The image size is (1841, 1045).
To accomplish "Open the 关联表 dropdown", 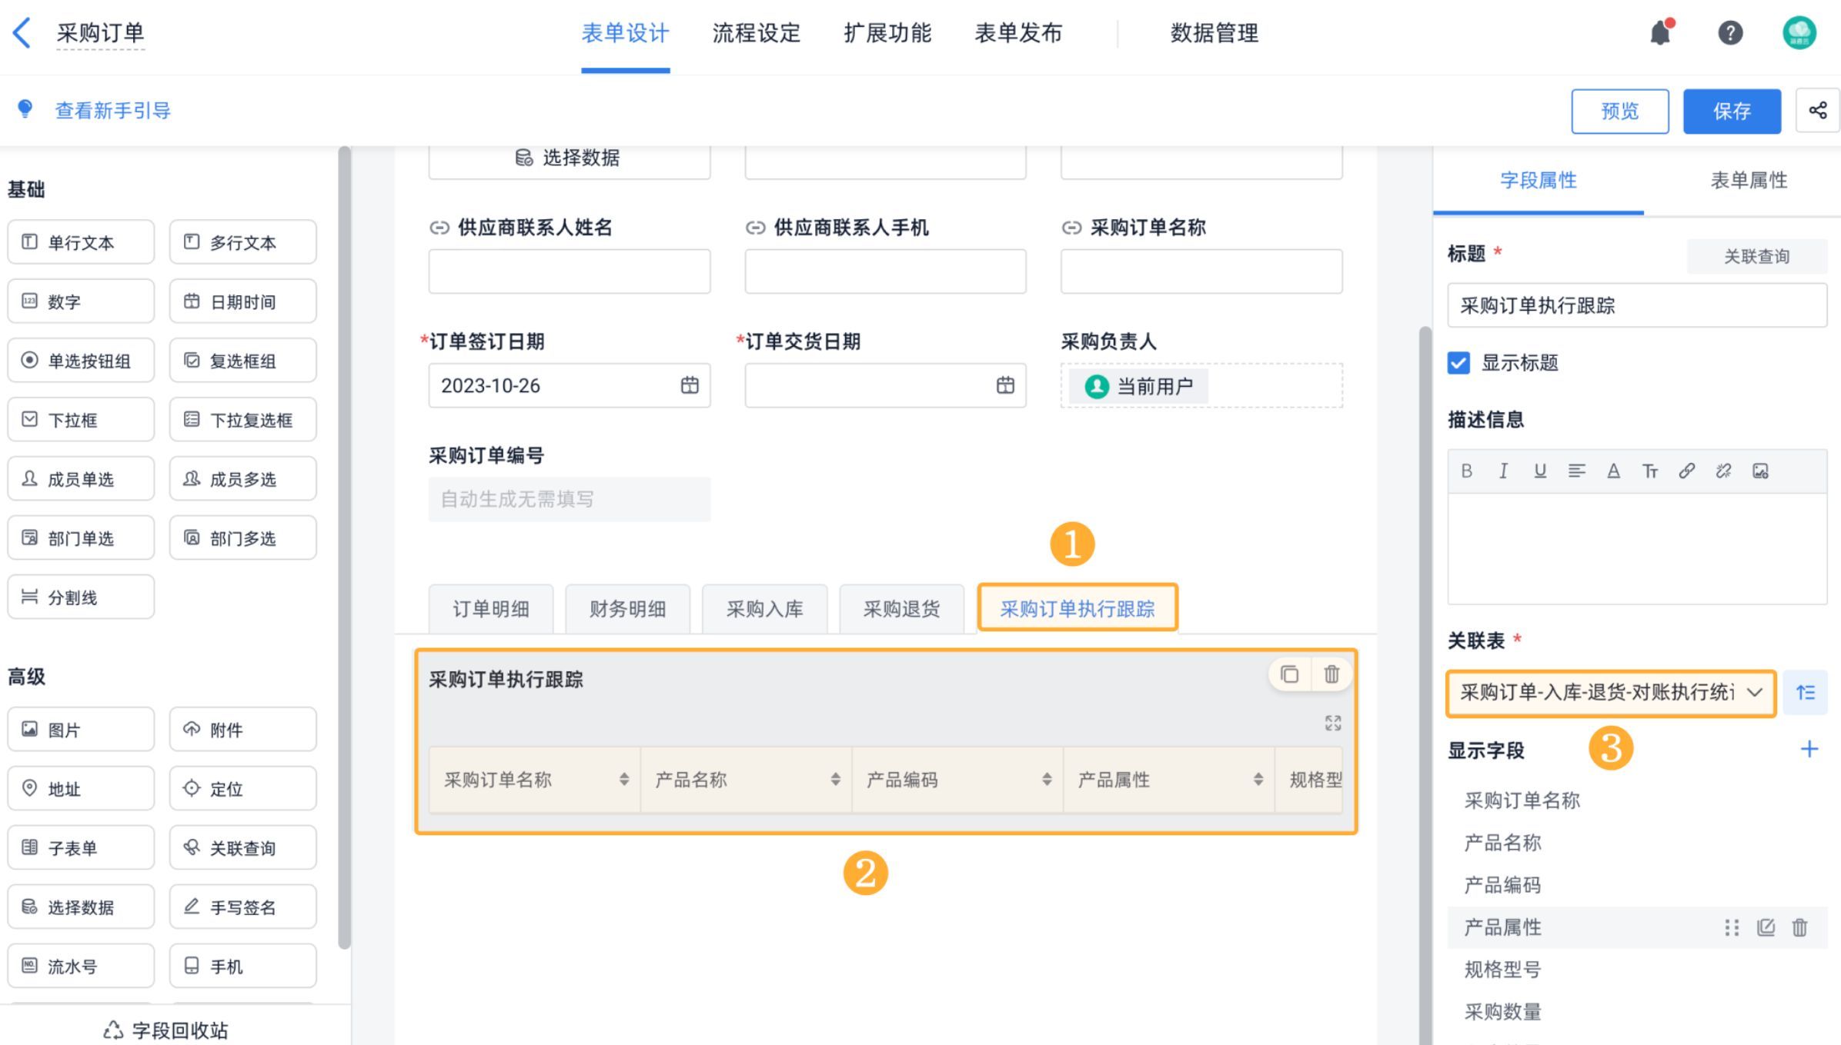I will pos(1610,693).
